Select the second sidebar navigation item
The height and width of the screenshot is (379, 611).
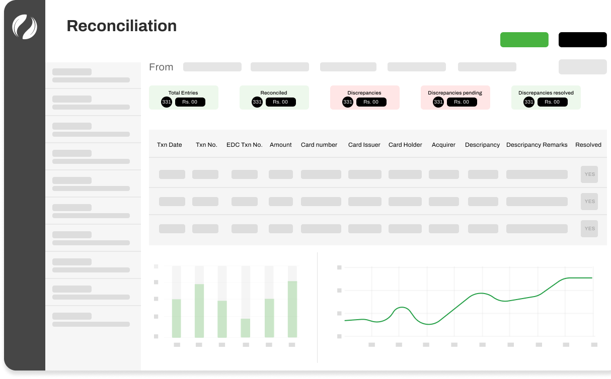tap(93, 103)
